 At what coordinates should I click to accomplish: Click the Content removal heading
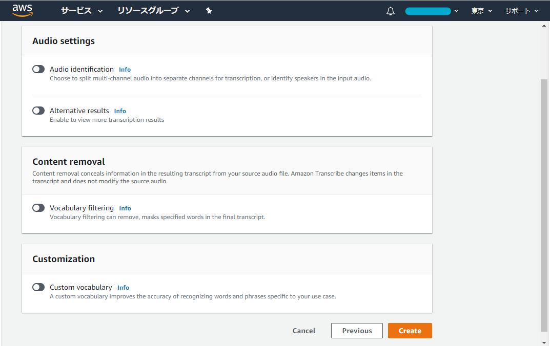click(x=69, y=162)
